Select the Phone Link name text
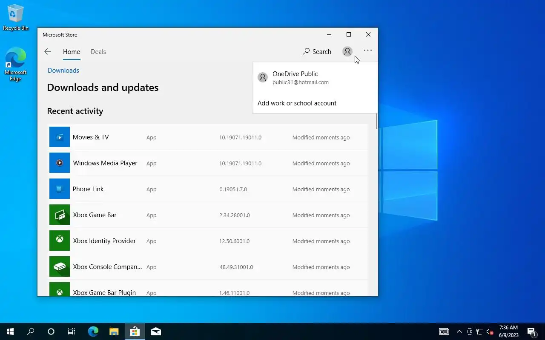The height and width of the screenshot is (340, 545). tap(88, 189)
